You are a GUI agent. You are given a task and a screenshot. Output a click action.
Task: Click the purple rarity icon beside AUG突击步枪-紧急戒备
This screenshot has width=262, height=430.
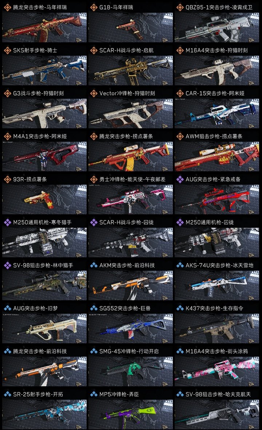[x=180, y=179]
